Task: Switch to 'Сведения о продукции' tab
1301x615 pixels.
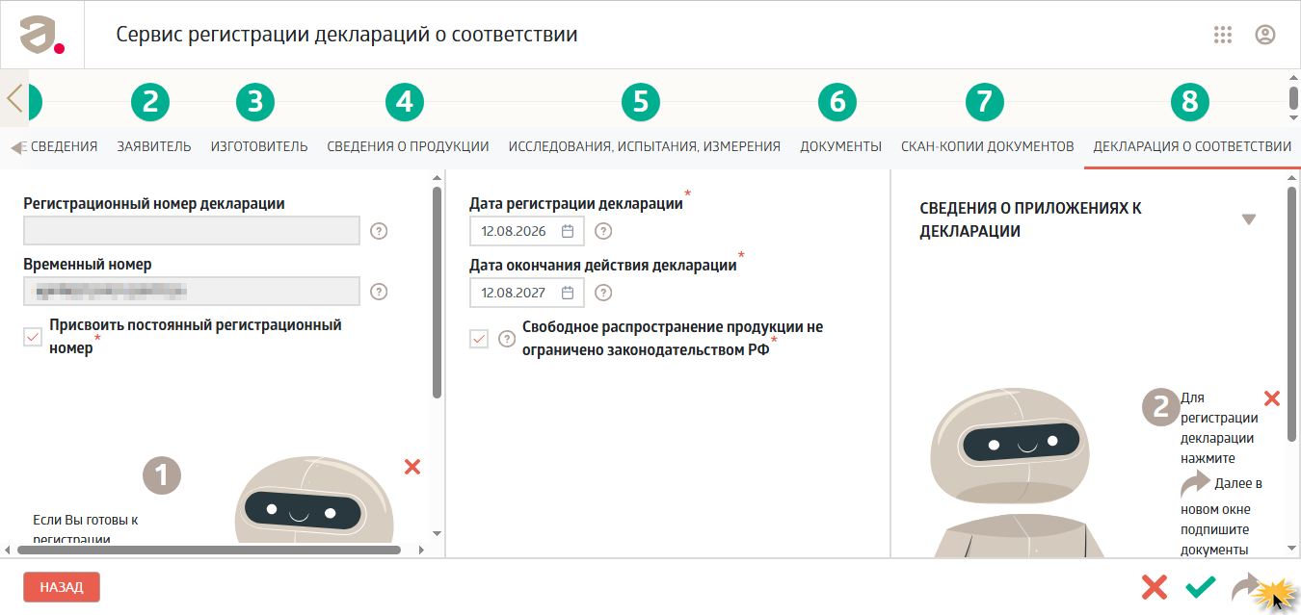Action: point(408,147)
